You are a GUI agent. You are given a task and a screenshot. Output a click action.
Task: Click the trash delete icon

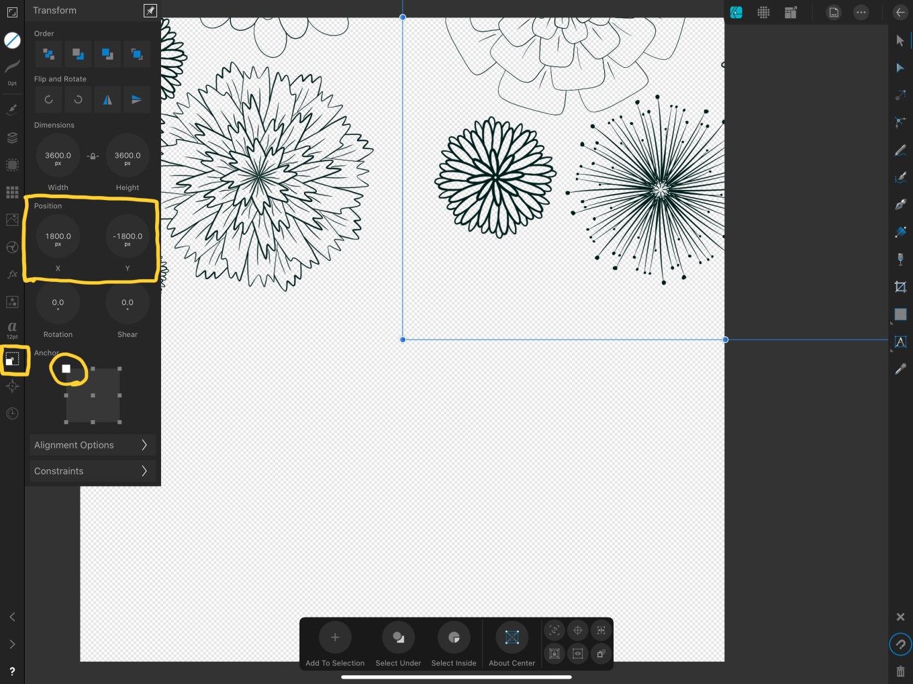[x=900, y=671]
